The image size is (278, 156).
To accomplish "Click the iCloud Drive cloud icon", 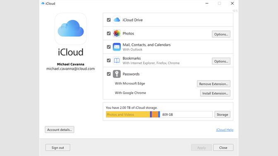I will (117, 20).
